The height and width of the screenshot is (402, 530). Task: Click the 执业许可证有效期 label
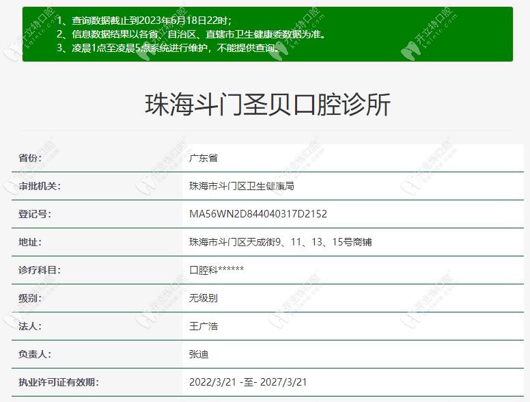click(59, 382)
